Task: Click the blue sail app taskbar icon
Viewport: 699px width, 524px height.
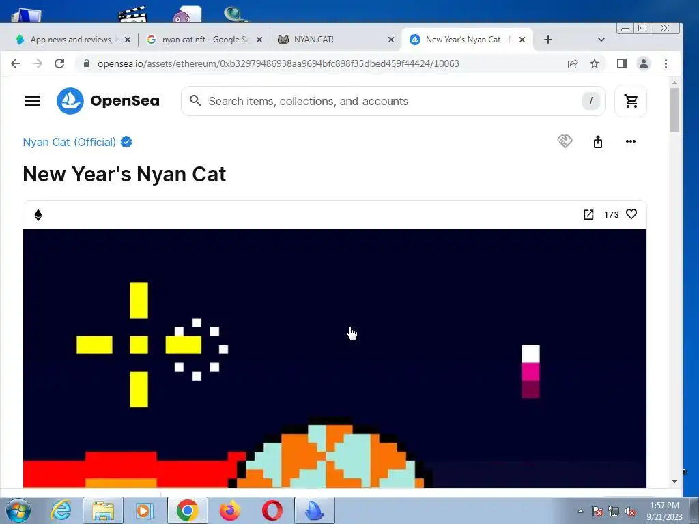Action: pyautogui.click(x=314, y=510)
